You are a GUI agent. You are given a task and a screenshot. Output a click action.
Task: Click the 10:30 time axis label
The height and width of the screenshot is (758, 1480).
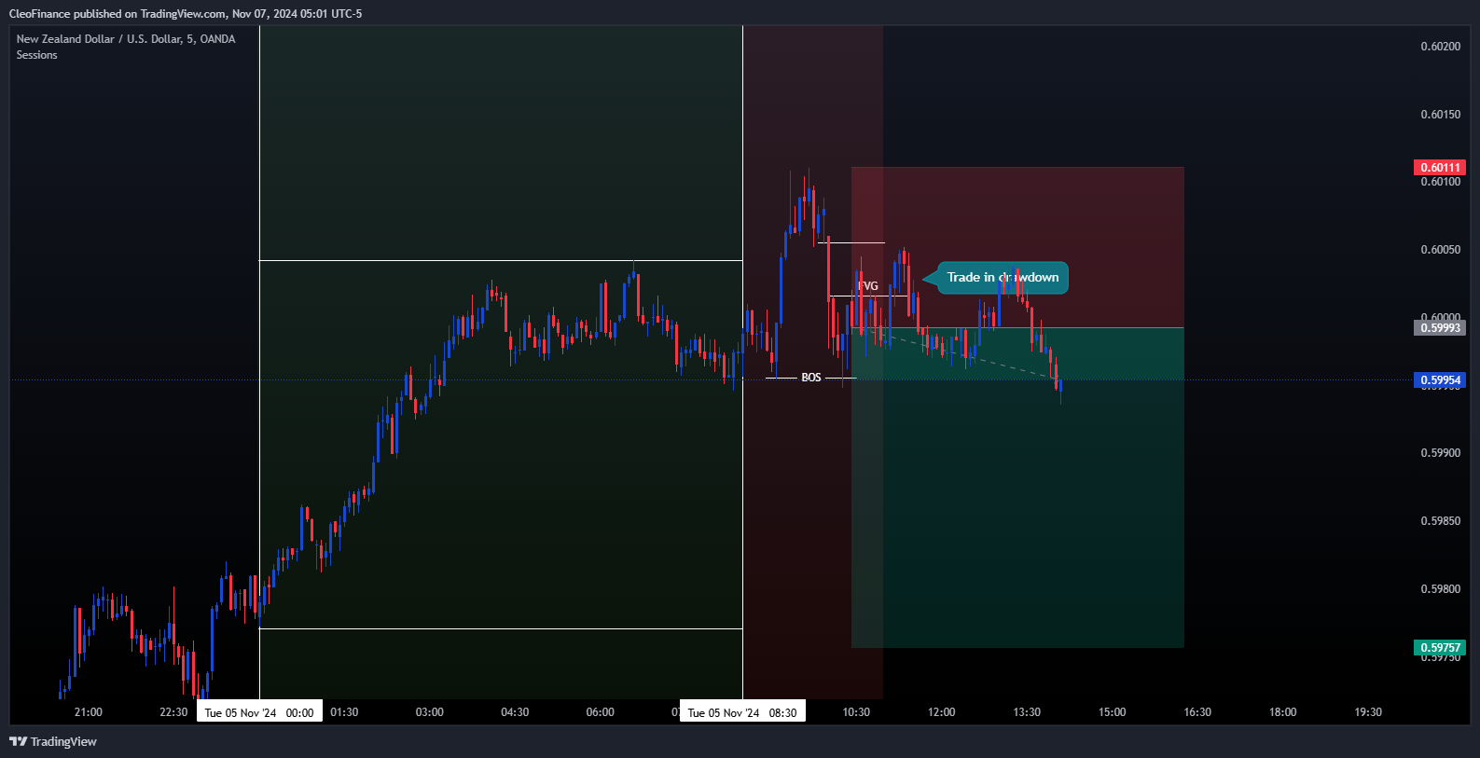point(856,712)
